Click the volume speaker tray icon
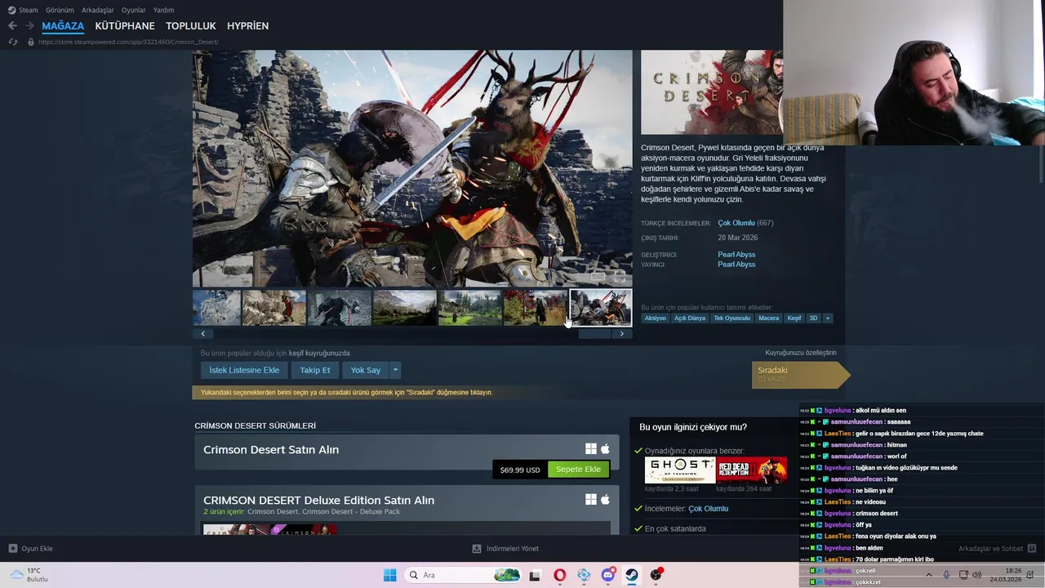Image resolution: width=1045 pixels, height=588 pixels. [977, 575]
